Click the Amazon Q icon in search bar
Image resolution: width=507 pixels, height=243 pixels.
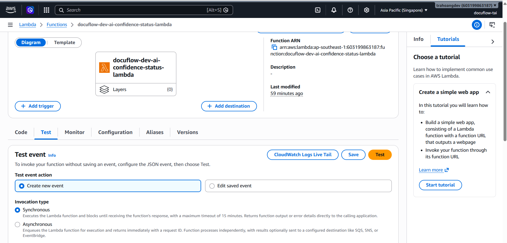click(x=226, y=10)
